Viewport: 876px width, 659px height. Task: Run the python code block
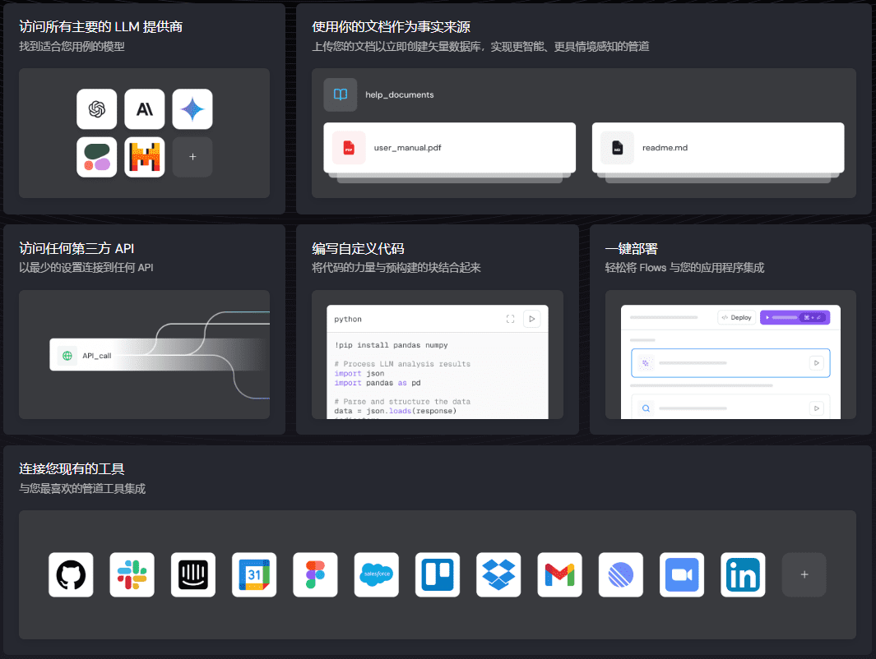[x=532, y=319]
